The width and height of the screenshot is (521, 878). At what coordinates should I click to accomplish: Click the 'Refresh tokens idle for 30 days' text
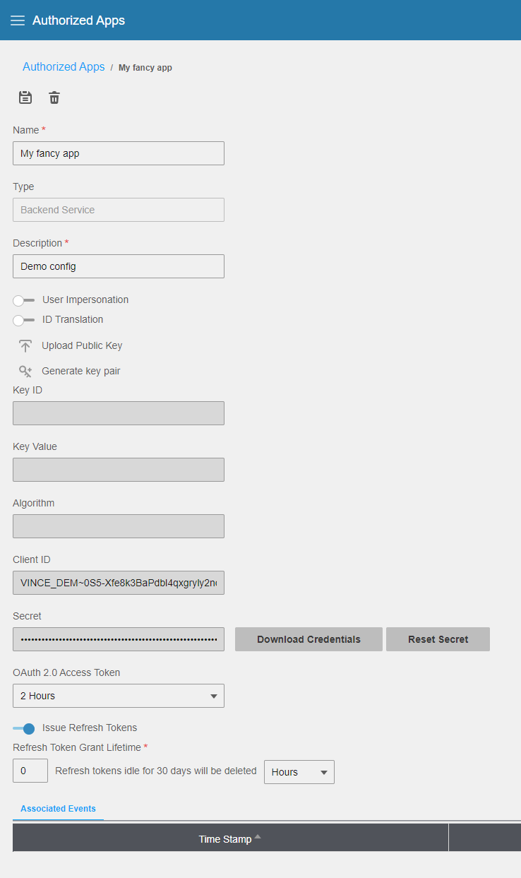coord(156,771)
